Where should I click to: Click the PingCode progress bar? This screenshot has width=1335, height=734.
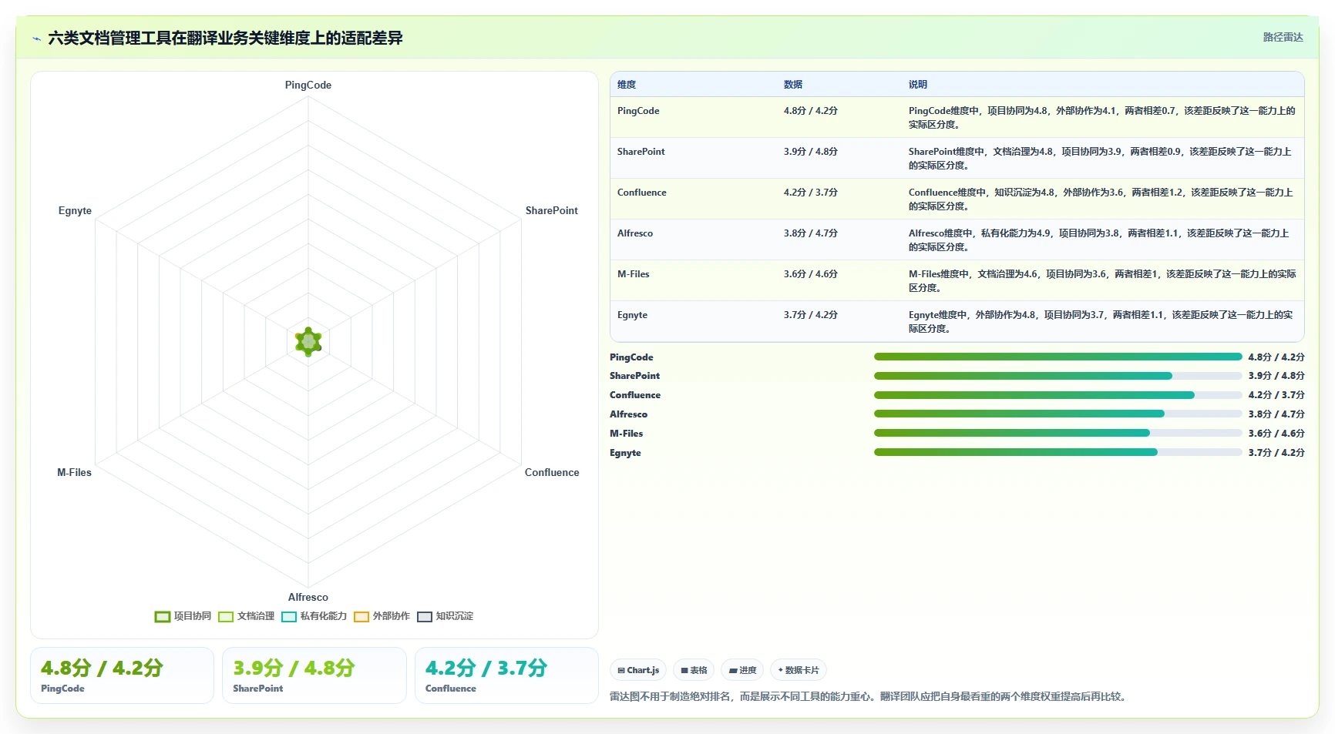[x=1058, y=357]
